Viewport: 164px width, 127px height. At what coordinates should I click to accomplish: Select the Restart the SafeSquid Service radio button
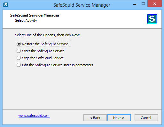[19, 44]
